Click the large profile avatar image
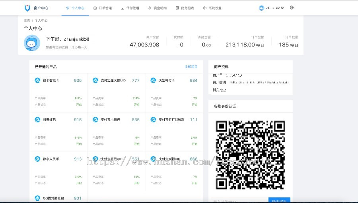 coord(32,43)
